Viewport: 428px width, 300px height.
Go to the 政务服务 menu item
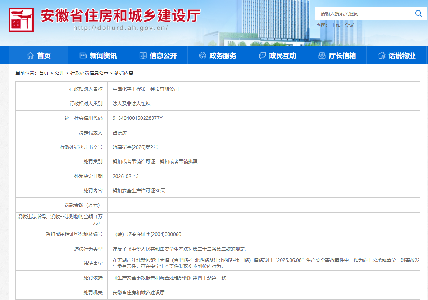point(223,56)
